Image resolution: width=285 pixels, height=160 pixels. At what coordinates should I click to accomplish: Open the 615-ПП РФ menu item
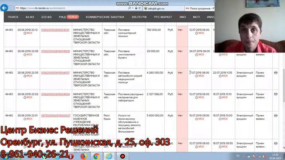(x=139, y=17)
